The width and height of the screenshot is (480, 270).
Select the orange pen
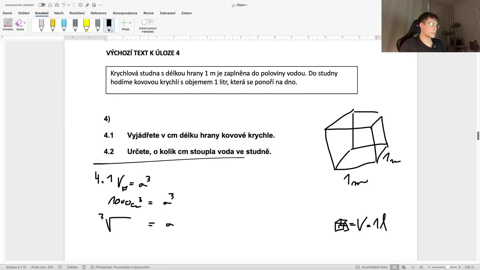tap(52, 25)
